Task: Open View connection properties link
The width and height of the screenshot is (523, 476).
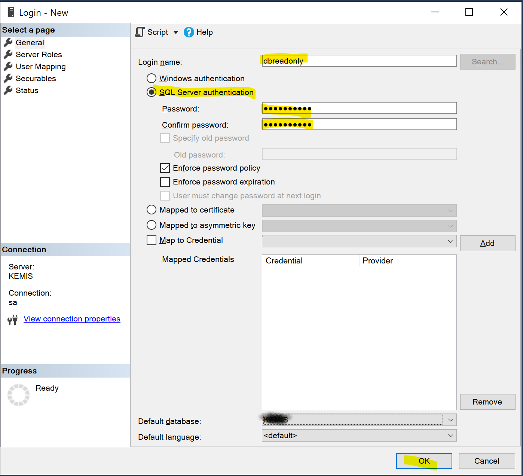Action: click(x=72, y=319)
